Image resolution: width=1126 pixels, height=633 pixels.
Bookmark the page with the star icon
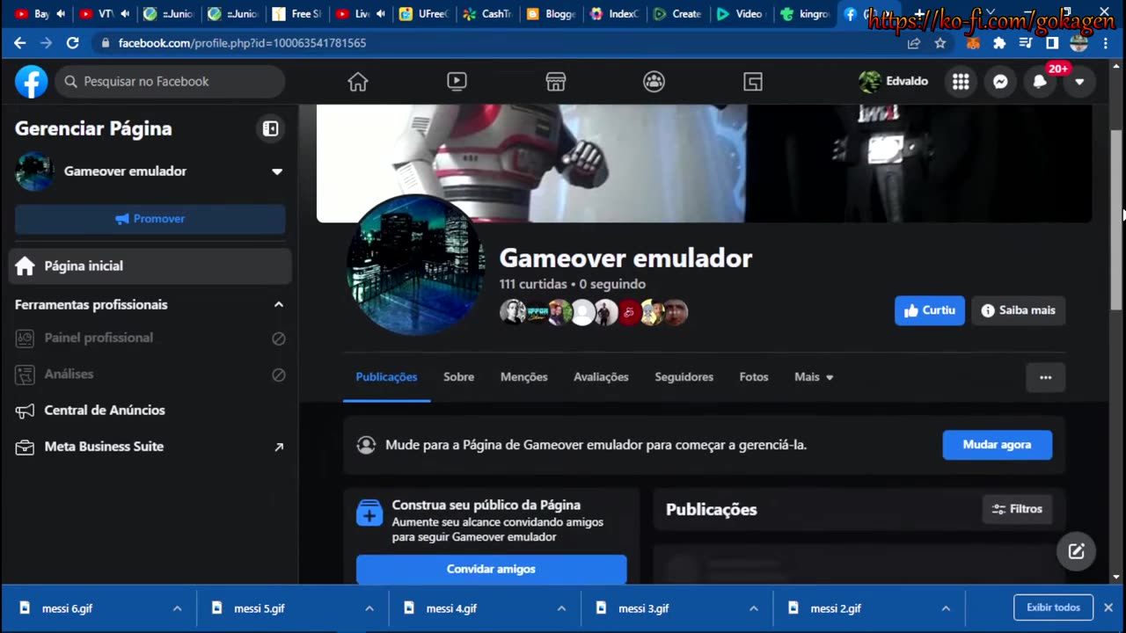tap(940, 42)
